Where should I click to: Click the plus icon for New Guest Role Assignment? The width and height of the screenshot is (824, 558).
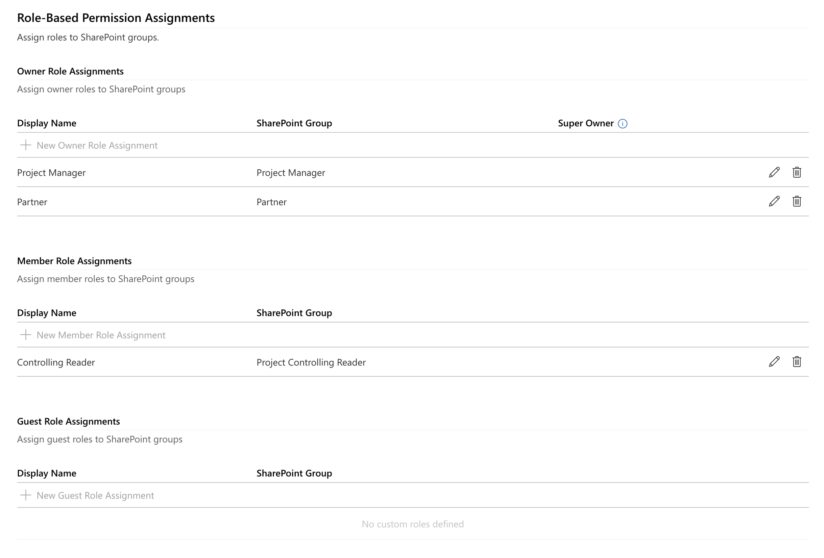click(26, 495)
